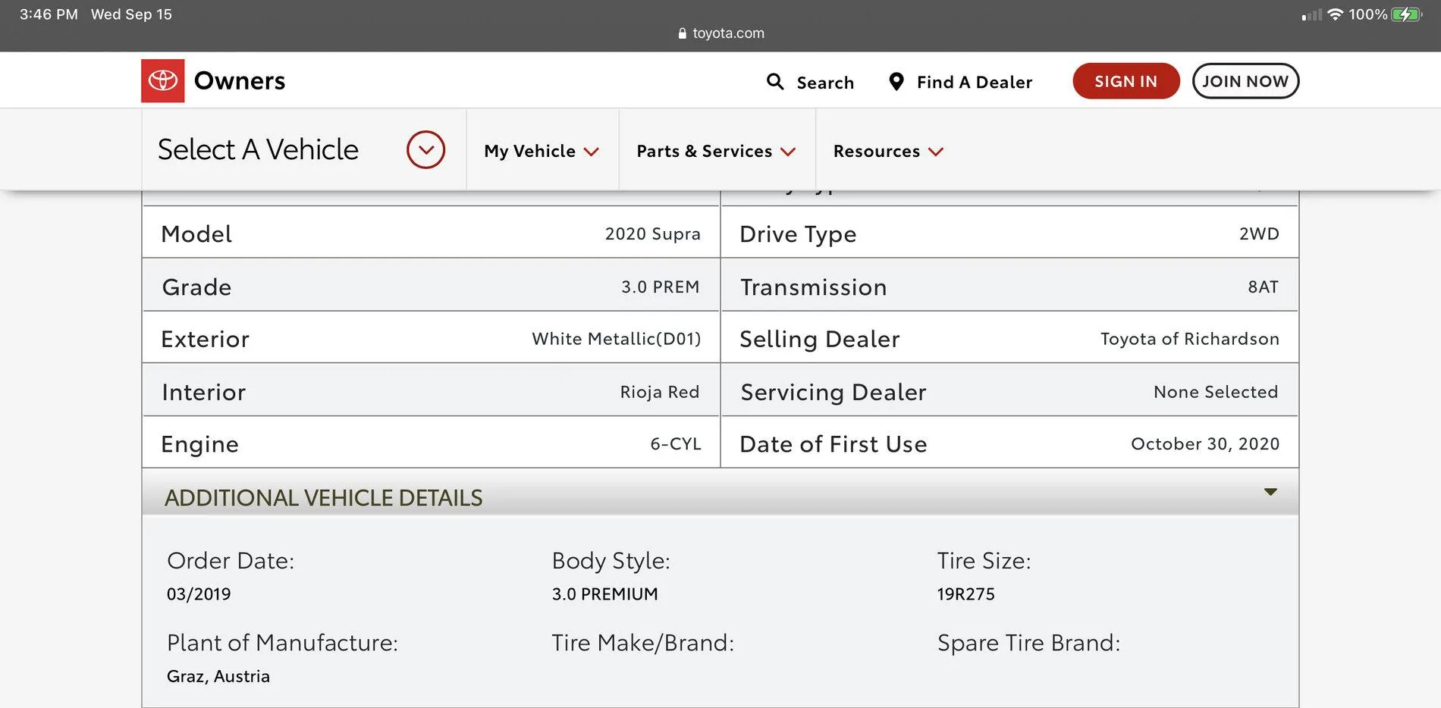Click the 6-CYL engine value
Viewport: 1441px width, 708px height.
coord(676,443)
